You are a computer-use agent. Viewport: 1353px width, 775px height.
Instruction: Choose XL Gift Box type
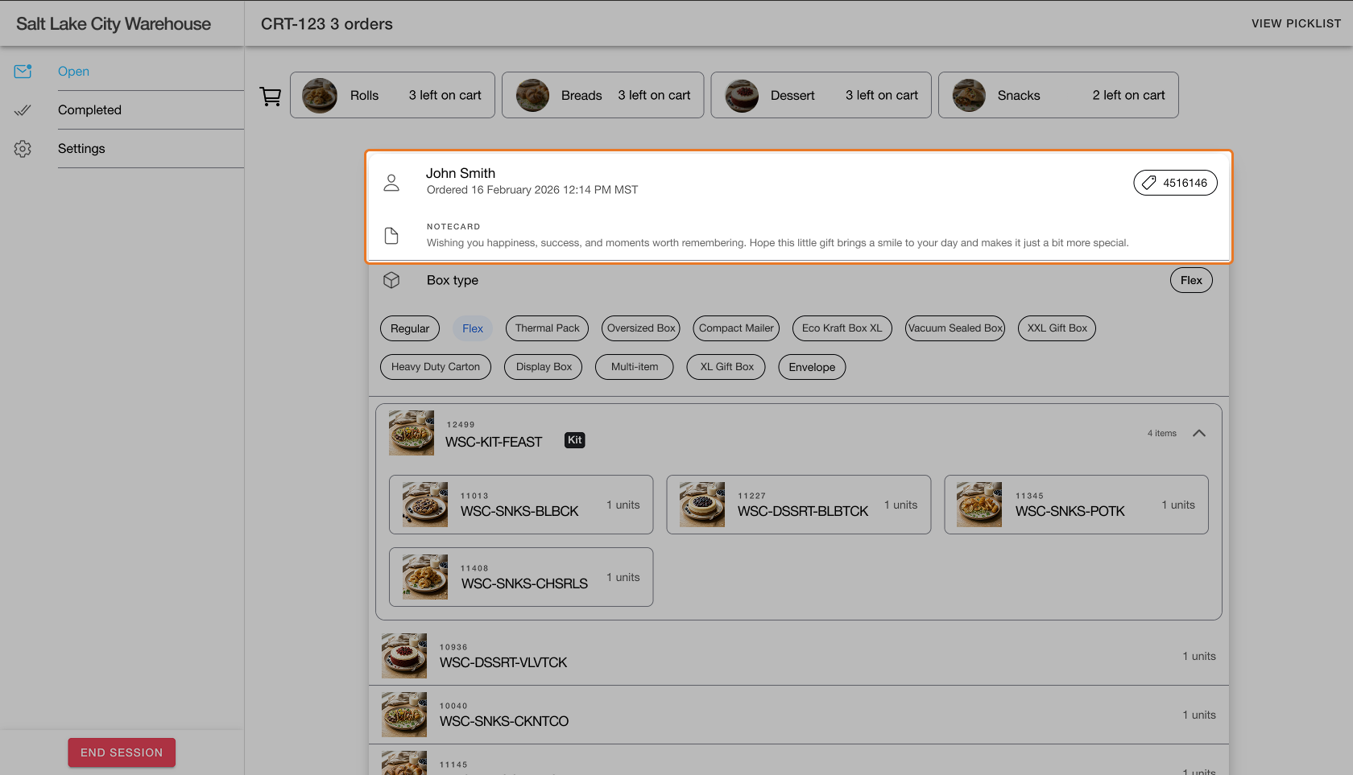(726, 367)
